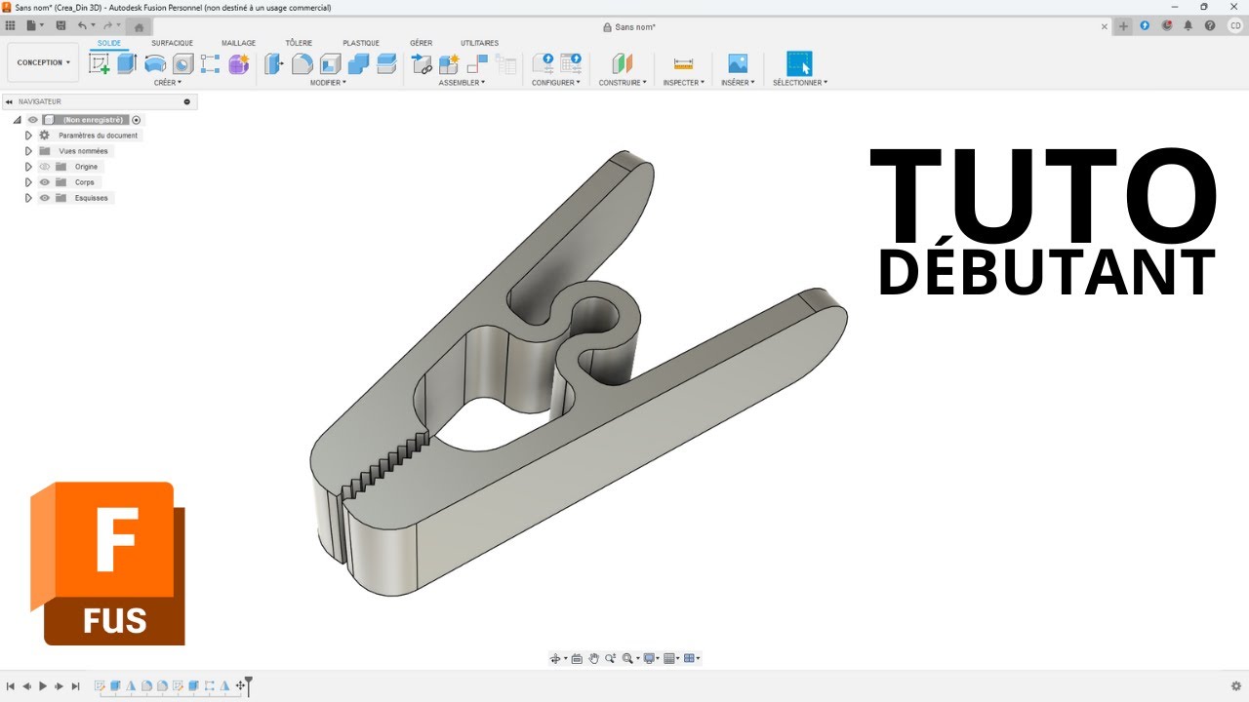1249x702 pixels.
Task: Click the Fillet tool in Modifier
Action: click(x=302, y=64)
